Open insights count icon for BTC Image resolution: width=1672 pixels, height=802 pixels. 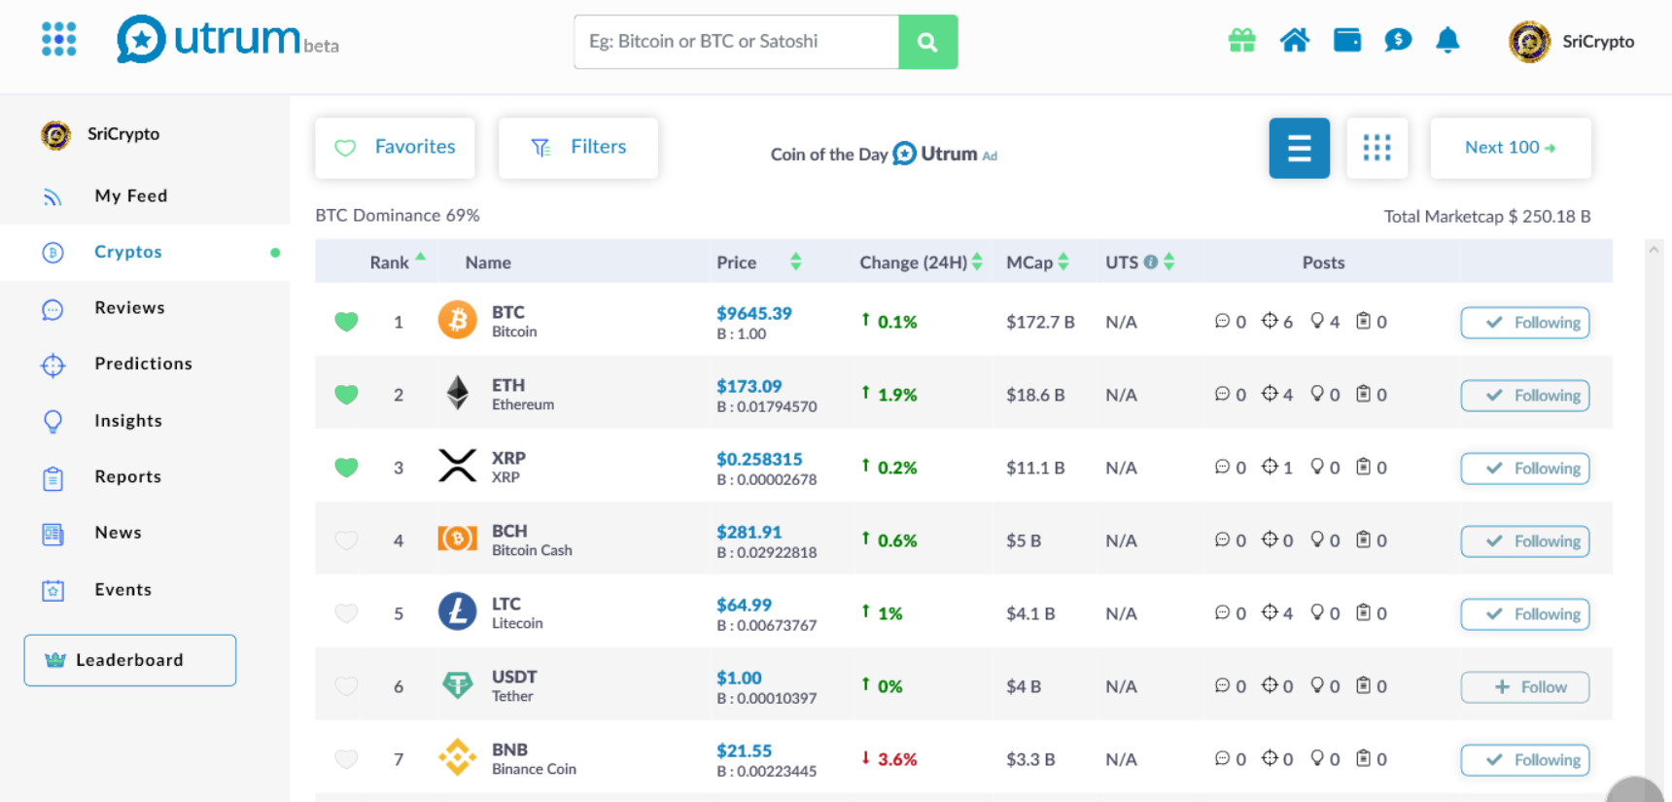click(x=1317, y=321)
